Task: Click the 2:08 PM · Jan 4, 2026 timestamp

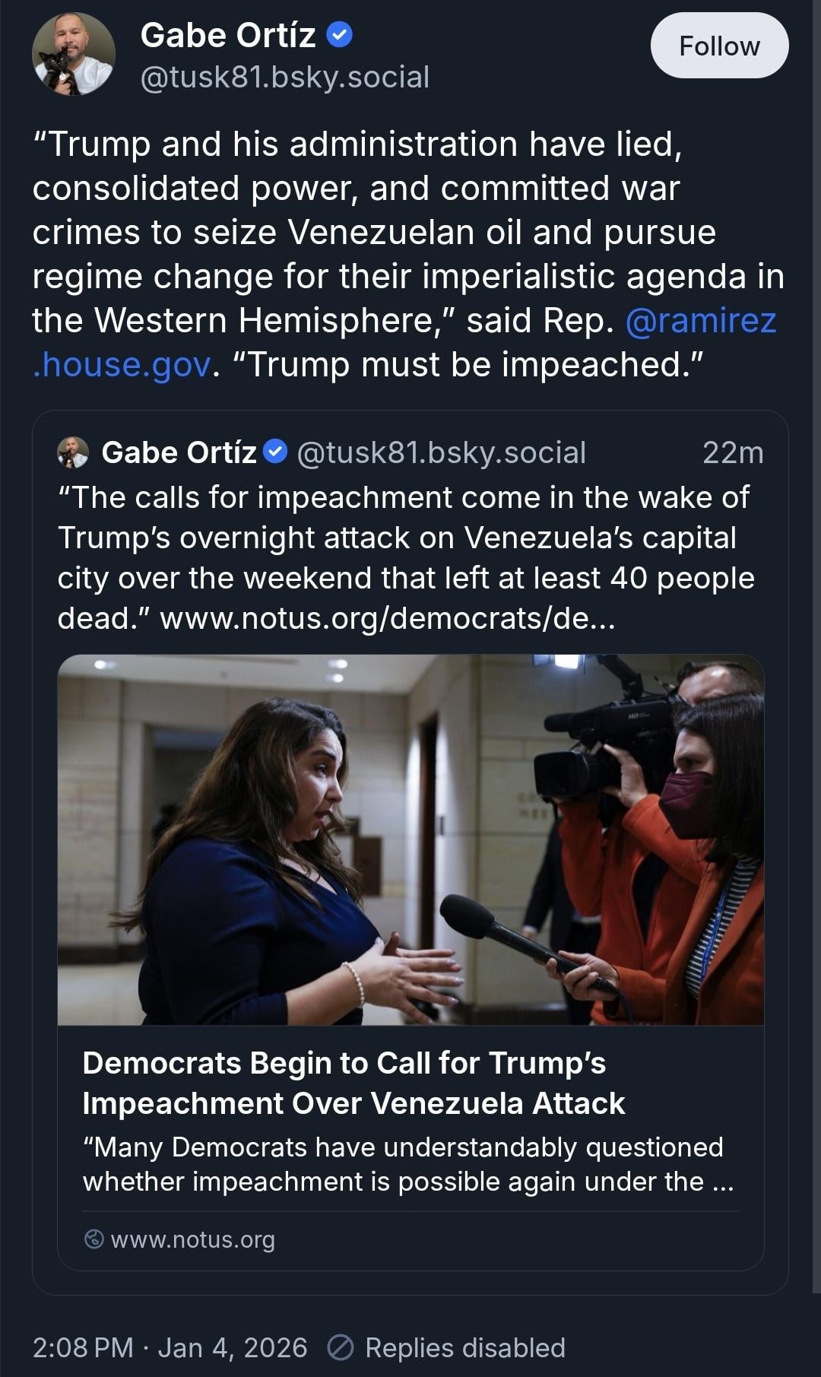Action: point(170,1347)
